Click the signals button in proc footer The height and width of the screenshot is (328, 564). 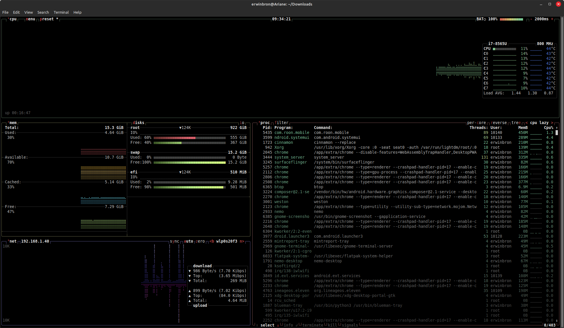tap(350, 325)
